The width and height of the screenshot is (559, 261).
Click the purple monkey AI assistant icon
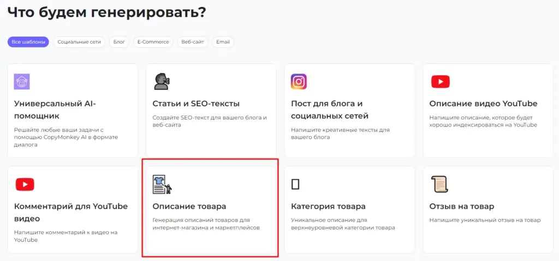(22, 82)
